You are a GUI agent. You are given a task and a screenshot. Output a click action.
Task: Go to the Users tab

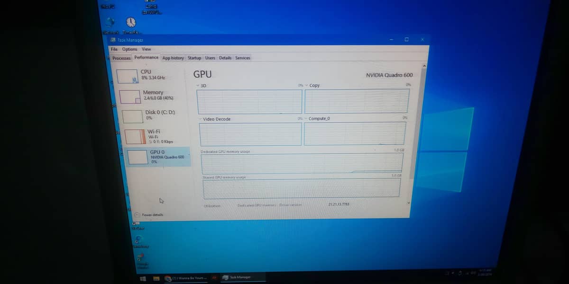[x=210, y=58]
